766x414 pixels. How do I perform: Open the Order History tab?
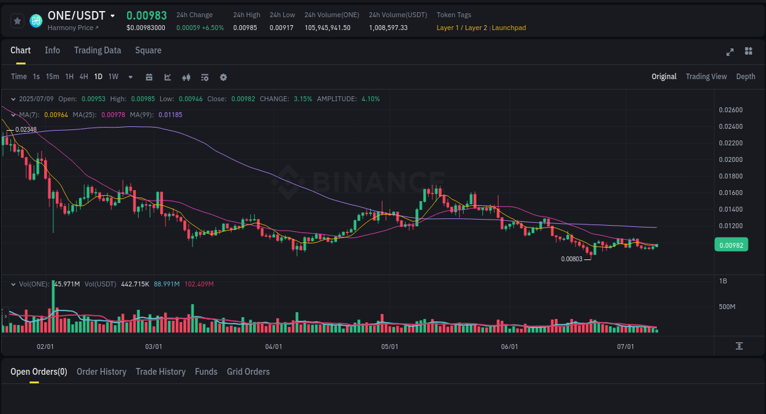click(x=101, y=372)
